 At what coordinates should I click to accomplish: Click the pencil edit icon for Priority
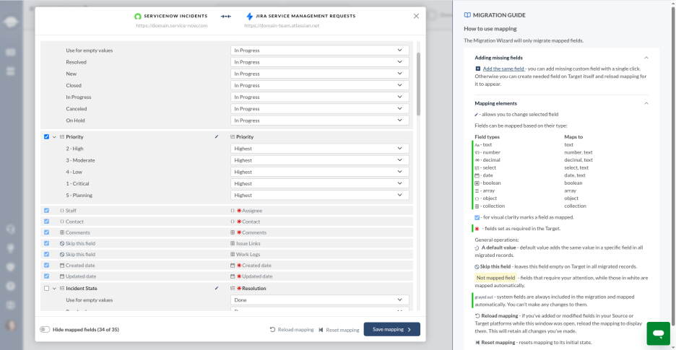click(217, 136)
